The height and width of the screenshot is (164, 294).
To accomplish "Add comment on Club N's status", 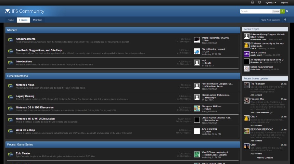I will (256, 125).
